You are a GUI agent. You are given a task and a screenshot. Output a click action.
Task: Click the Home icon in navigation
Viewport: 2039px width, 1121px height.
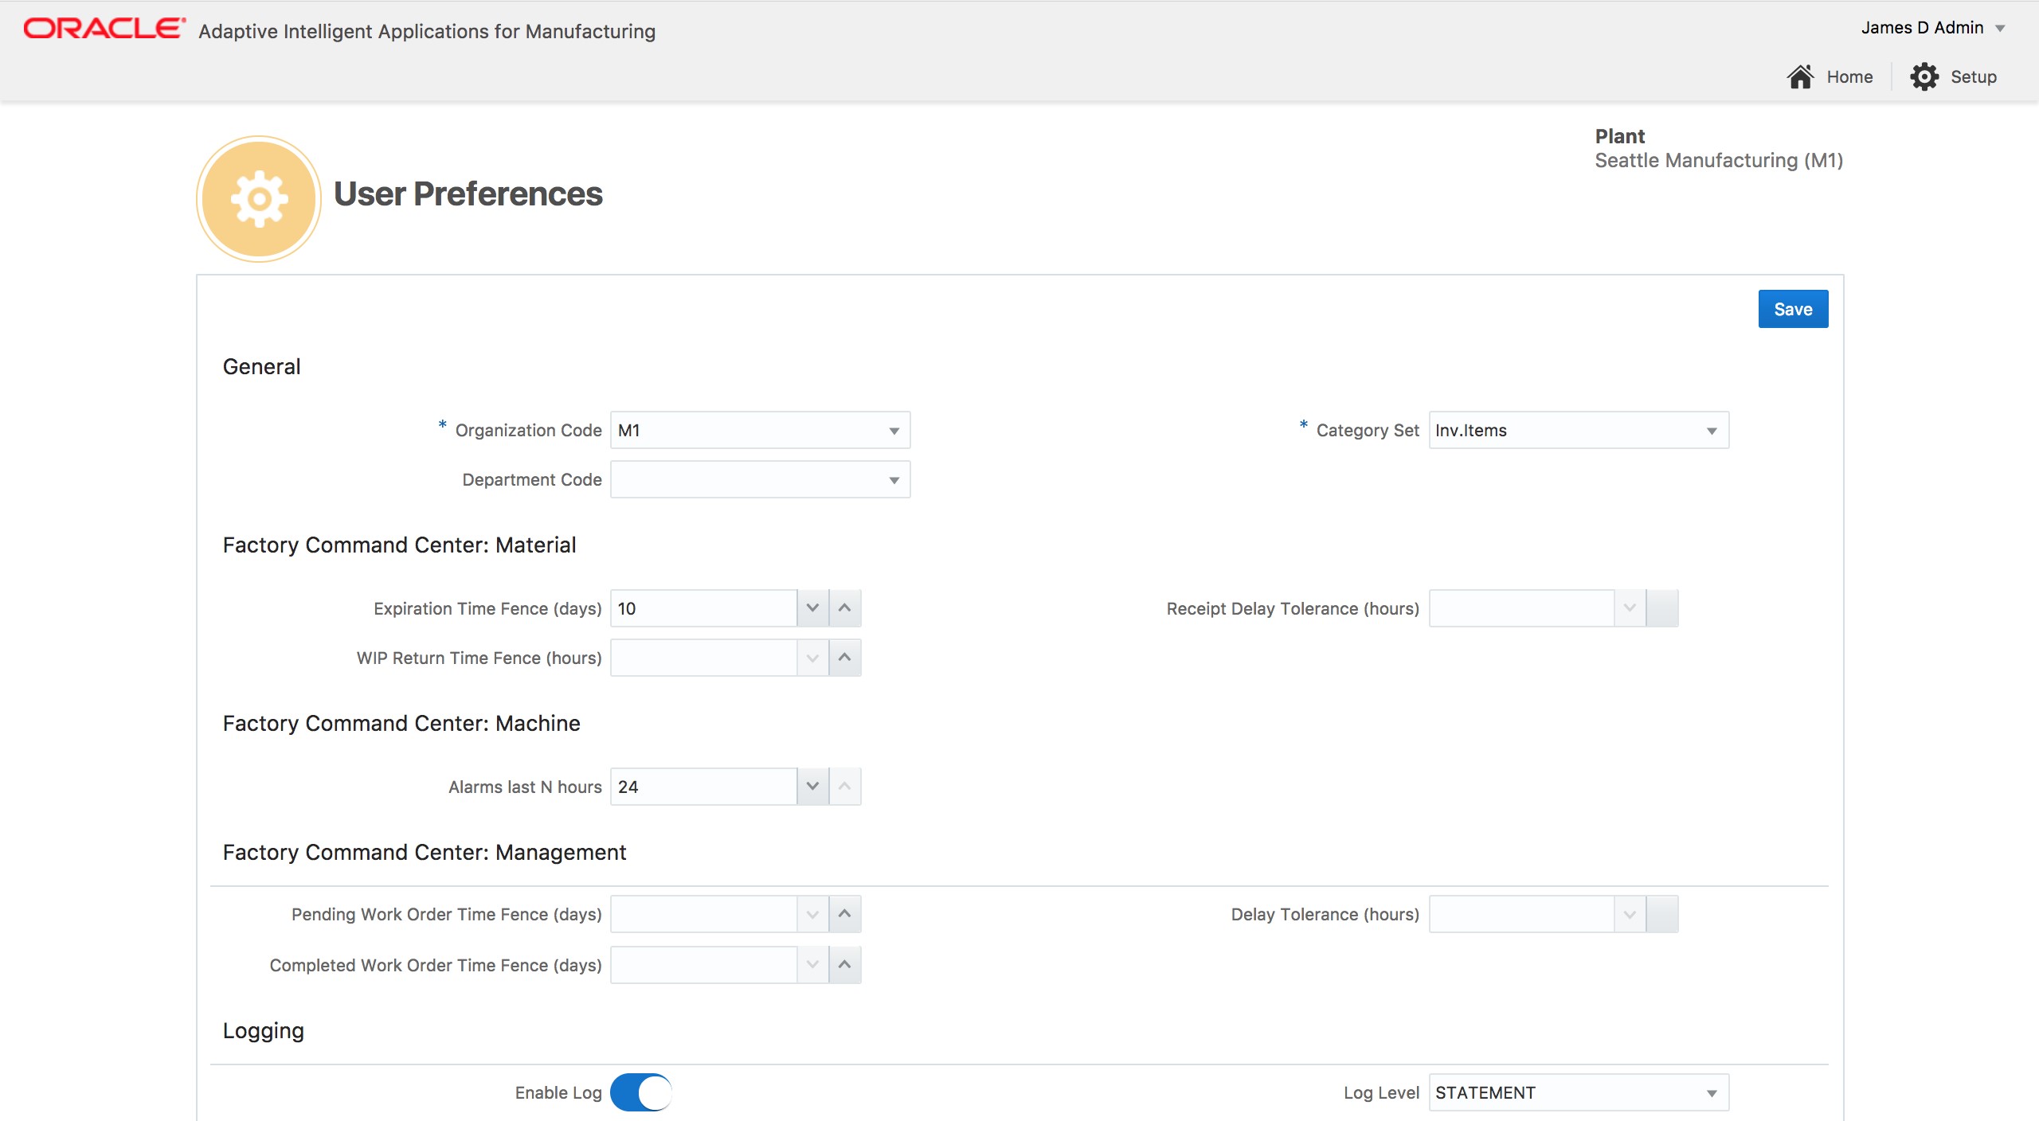(1802, 76)
